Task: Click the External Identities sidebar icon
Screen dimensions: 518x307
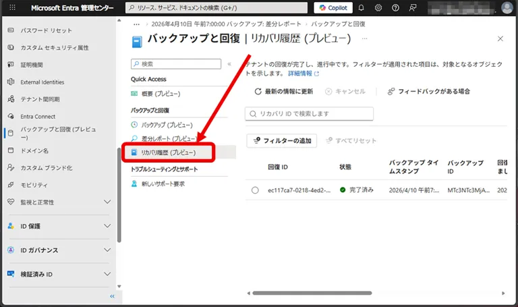Action: [x=11, y=82]
